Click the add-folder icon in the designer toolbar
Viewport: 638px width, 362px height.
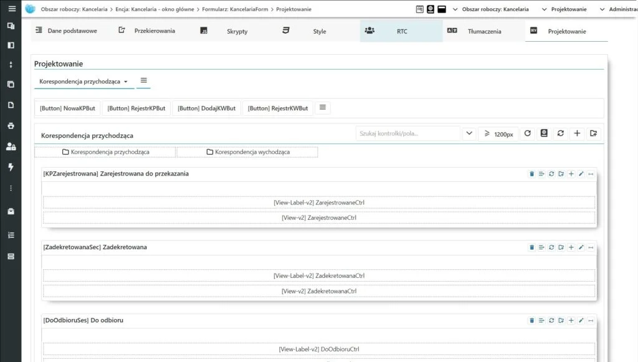pyautogui.click(x=593, y=133)
